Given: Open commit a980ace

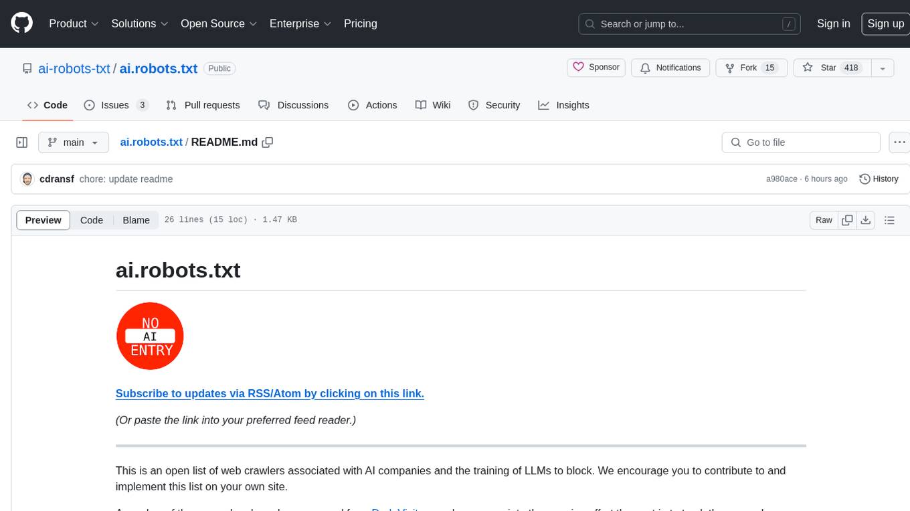Looking at the screenshot, I should 782,179.
